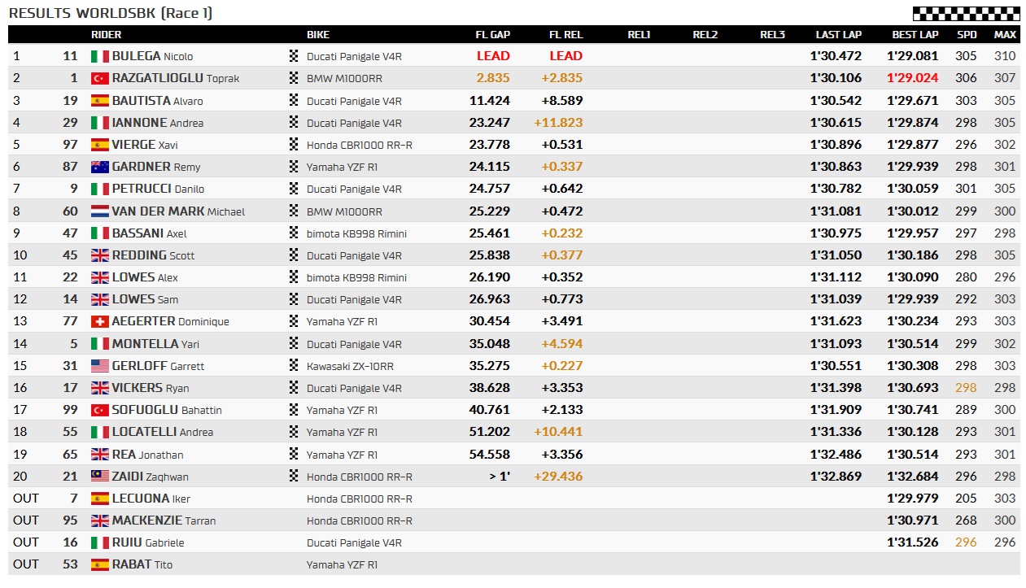
Task: Click the SPD column header
Action: pyautogui.click(x=967, y=35)
